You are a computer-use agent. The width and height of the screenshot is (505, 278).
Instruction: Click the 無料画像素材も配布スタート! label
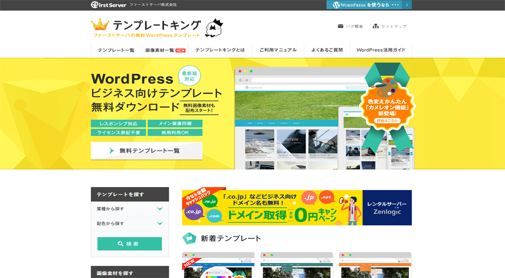(199, 108)
